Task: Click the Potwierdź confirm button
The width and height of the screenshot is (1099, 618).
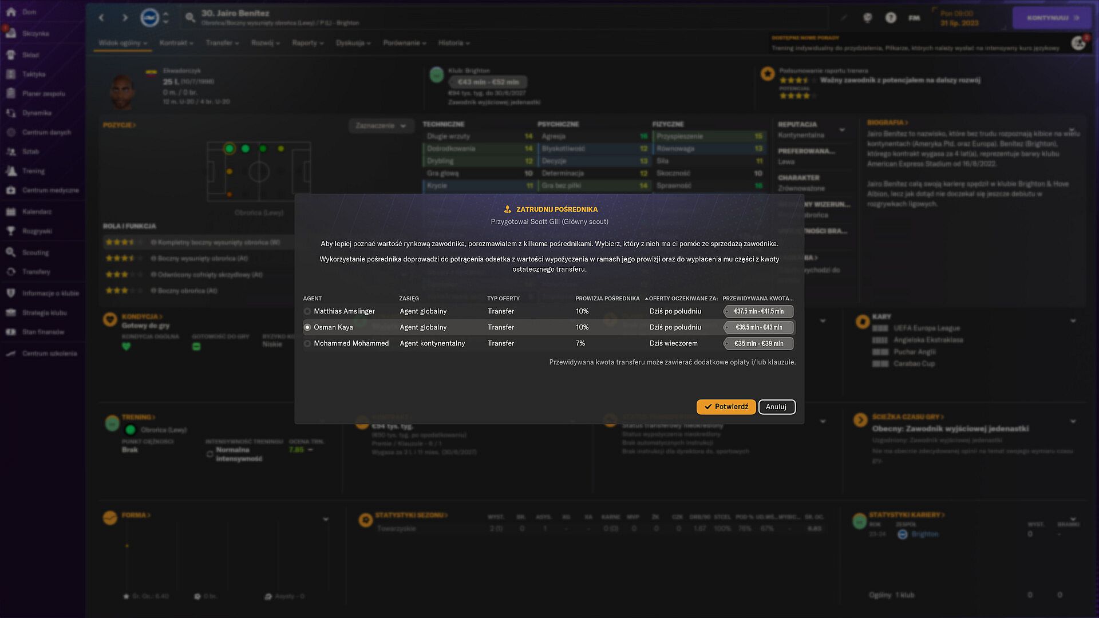Action: [726, 407]
